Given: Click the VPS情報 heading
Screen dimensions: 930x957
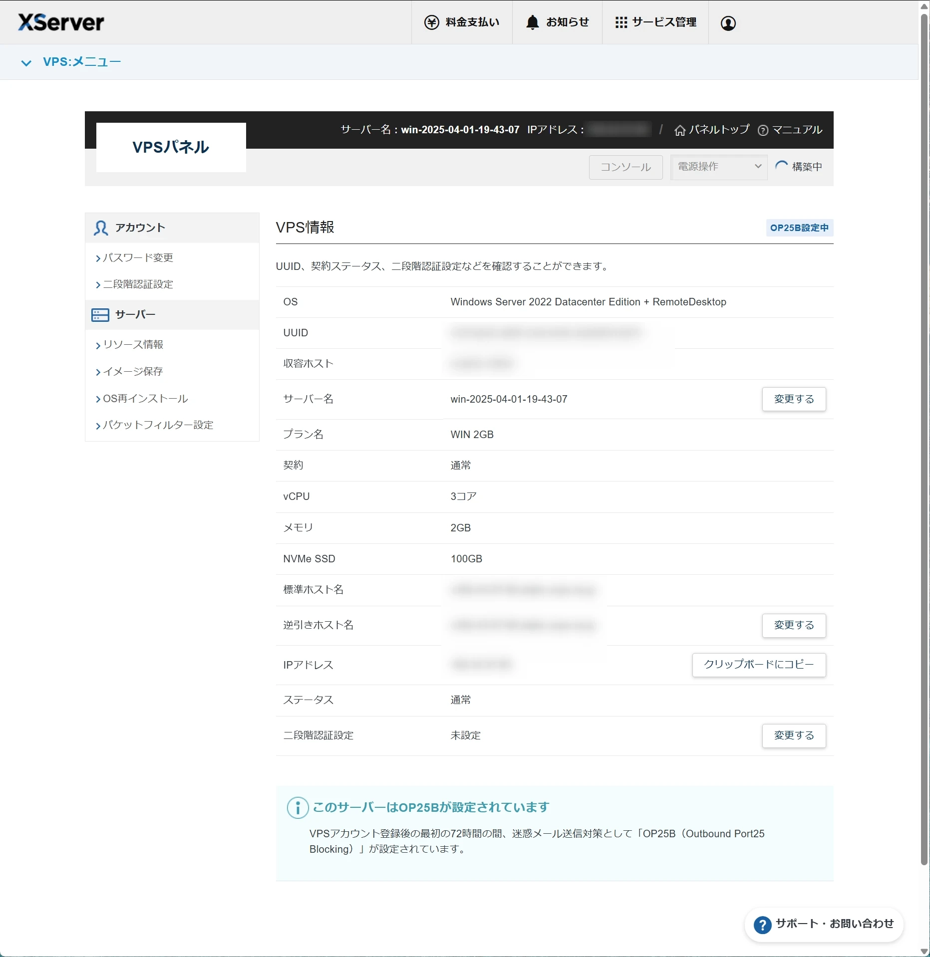Looking at the screenshot, I should click(305, 228).
